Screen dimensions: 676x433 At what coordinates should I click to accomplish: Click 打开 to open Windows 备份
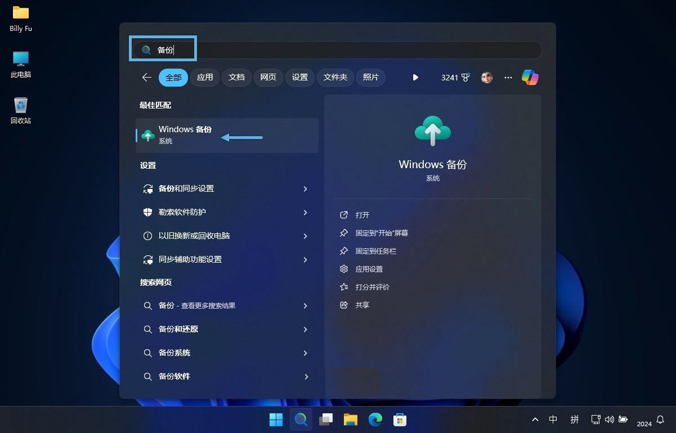tap(362, 215)
